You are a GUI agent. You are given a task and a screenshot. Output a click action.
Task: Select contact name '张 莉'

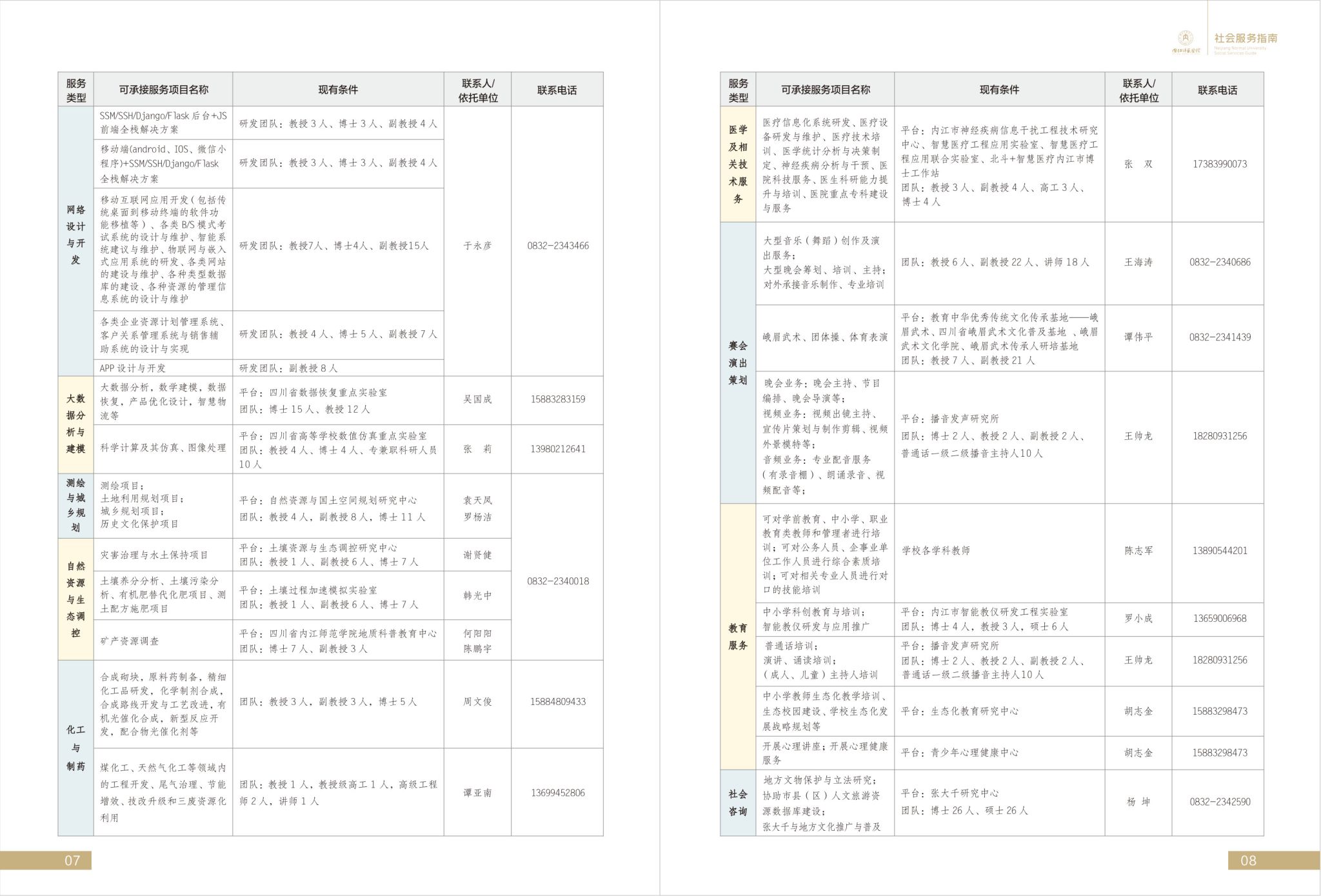[477, 449]
